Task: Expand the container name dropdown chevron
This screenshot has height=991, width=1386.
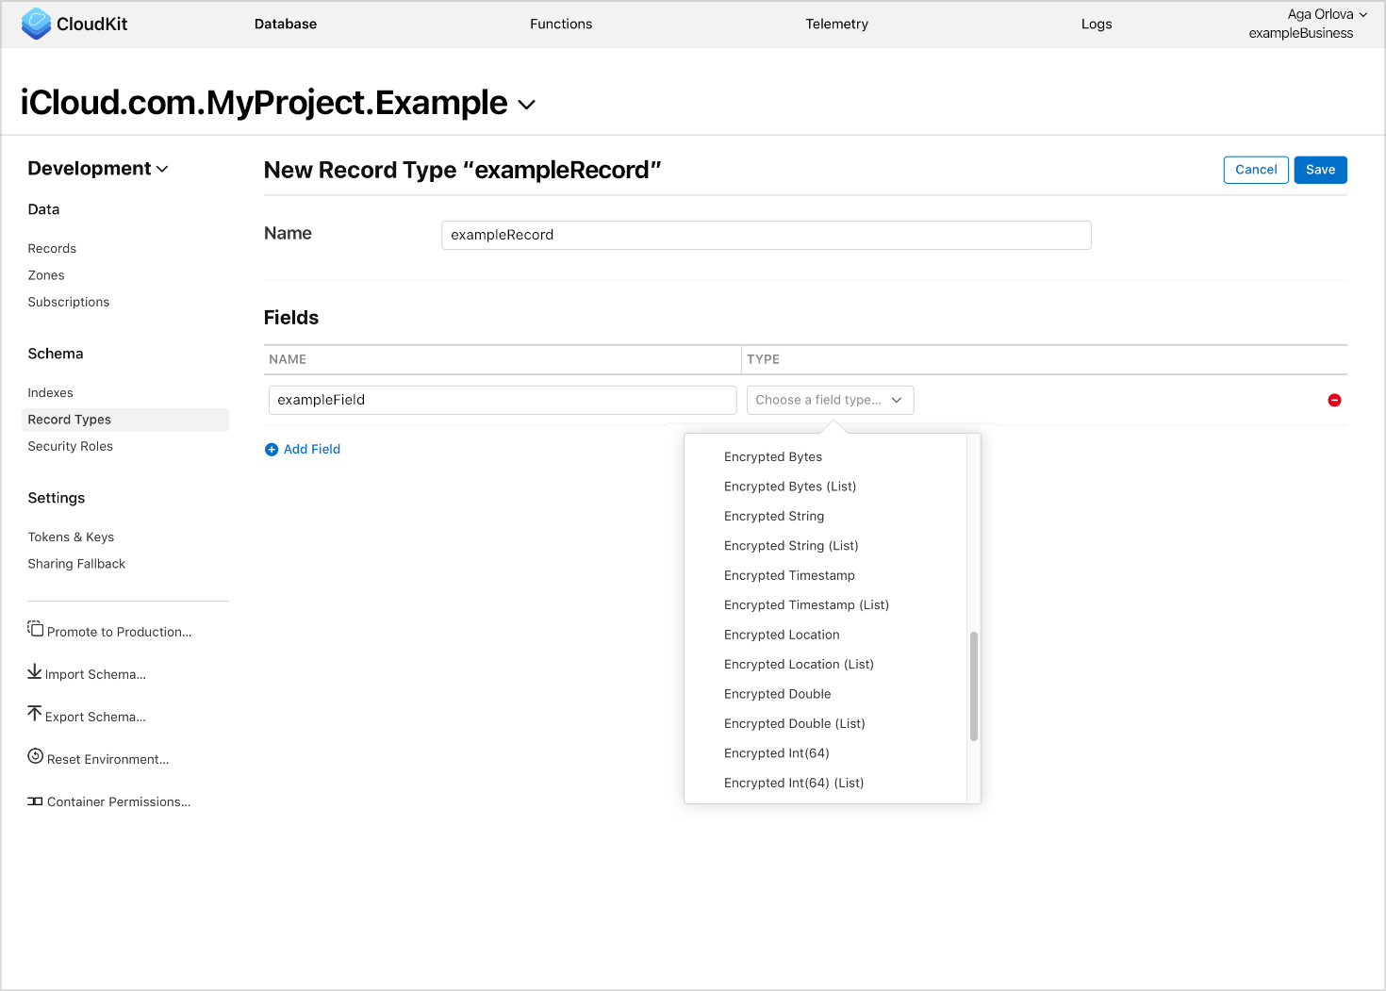Action: click(527, 105)
